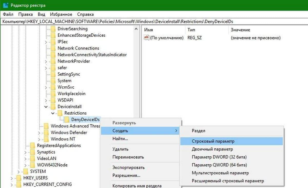
Task: Click the VideoLAN folder icon
Action: (x=33, y=159)
